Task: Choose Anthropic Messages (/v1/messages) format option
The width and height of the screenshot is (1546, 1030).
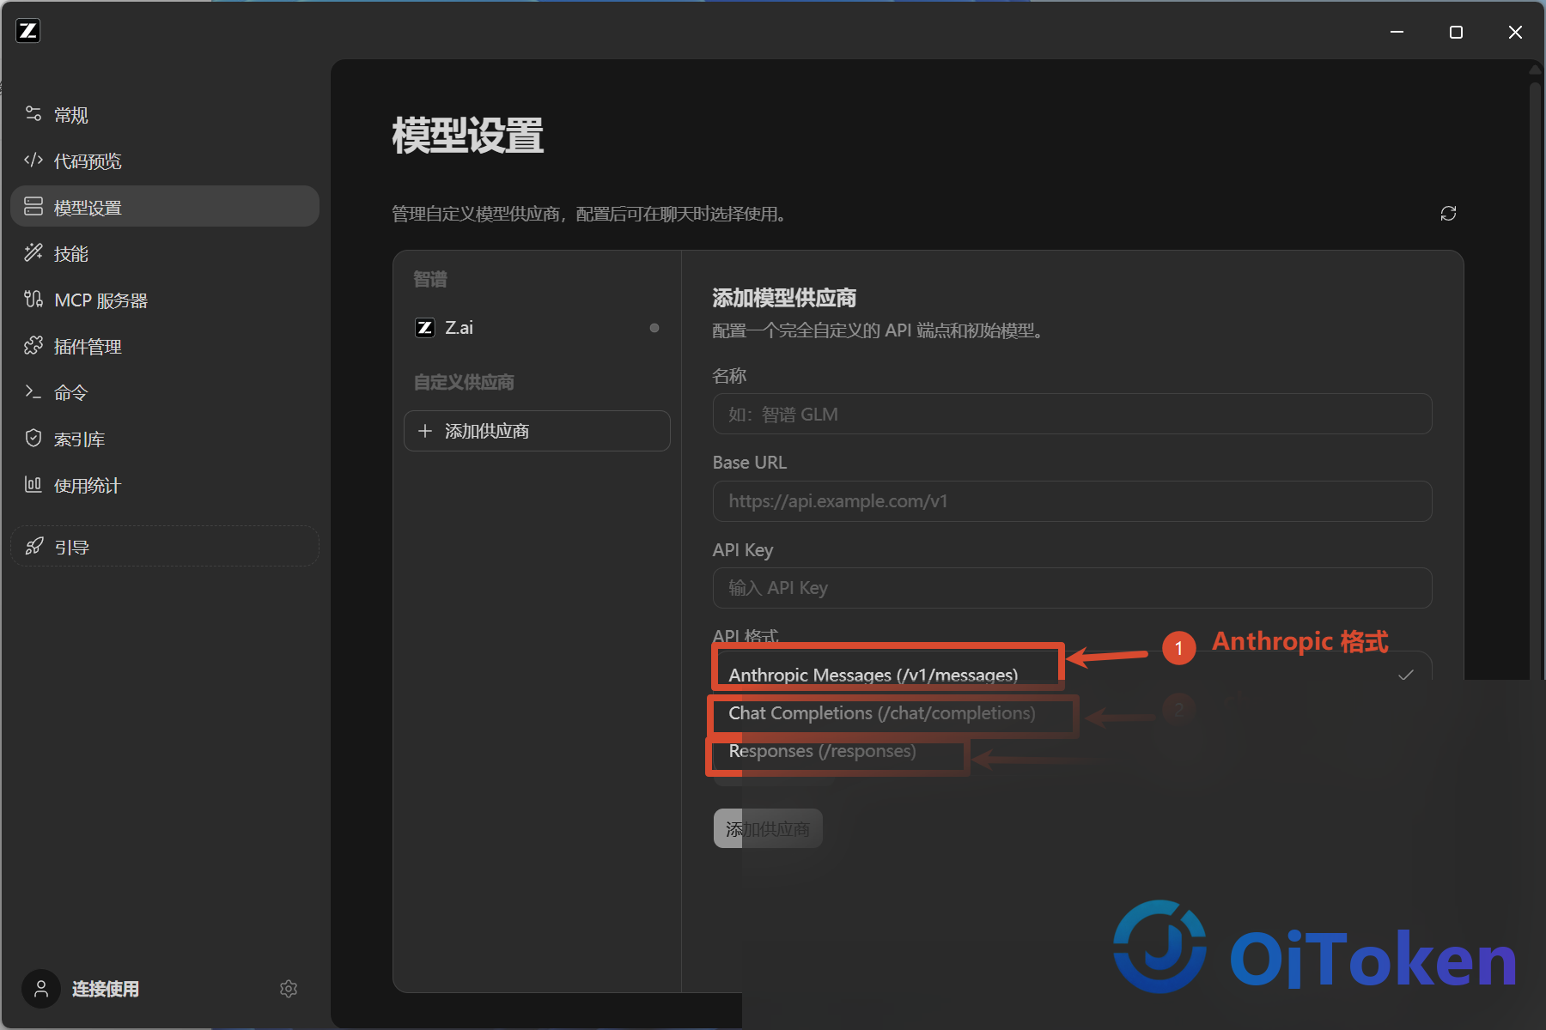Action: click(x=873, y=675)
